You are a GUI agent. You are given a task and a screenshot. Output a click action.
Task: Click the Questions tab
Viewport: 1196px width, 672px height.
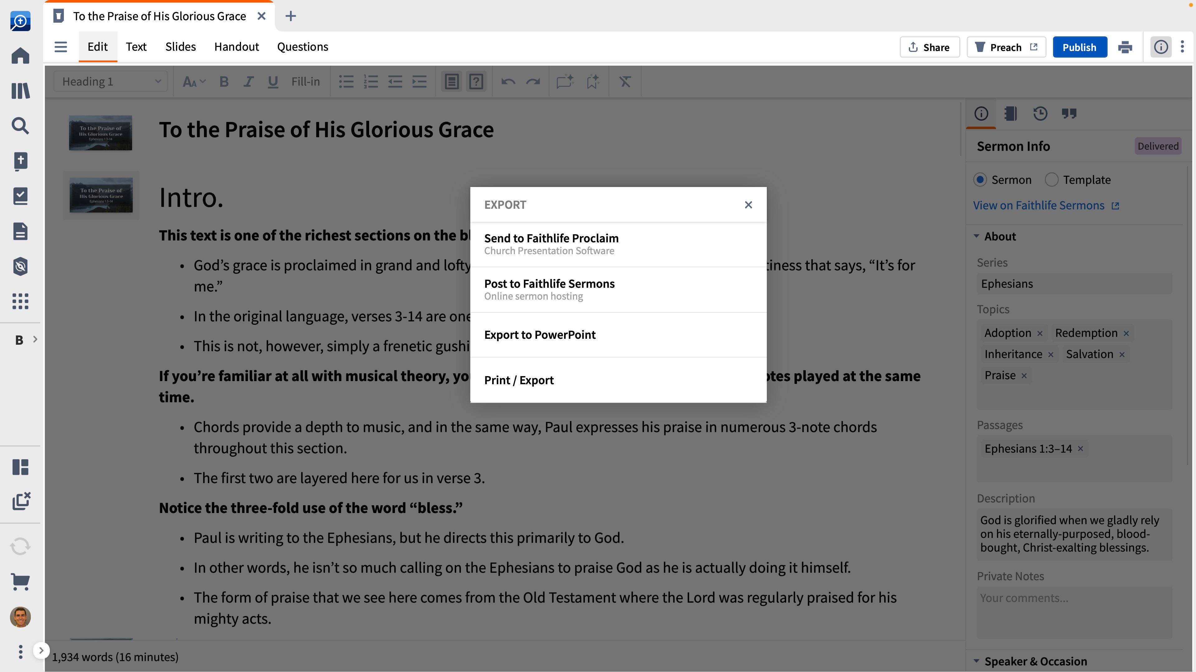(302, 47)
